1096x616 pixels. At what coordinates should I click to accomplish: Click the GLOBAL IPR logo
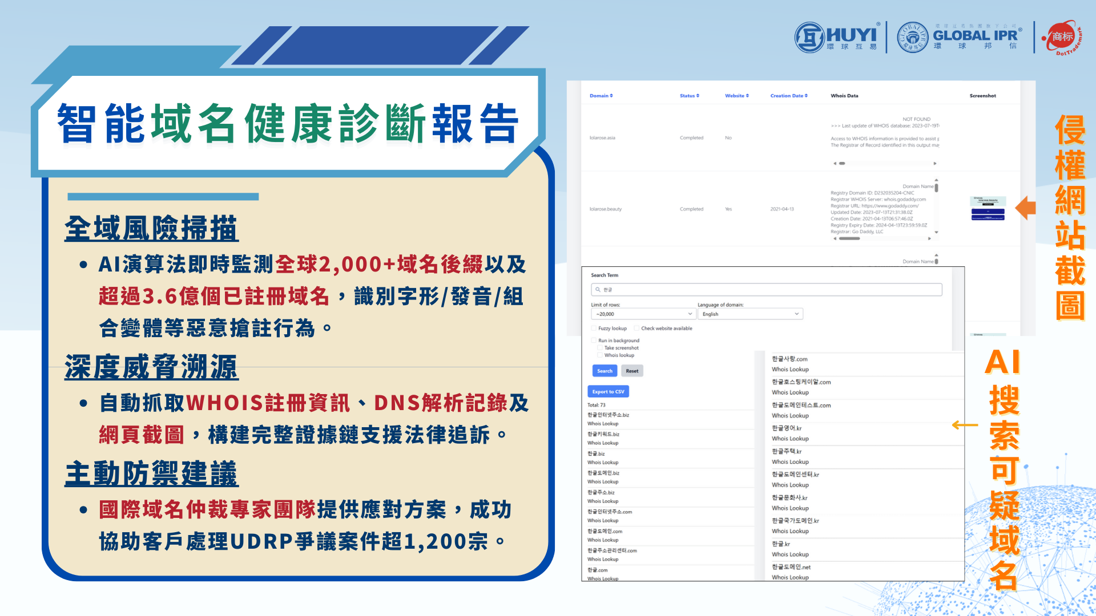(960, 37)
